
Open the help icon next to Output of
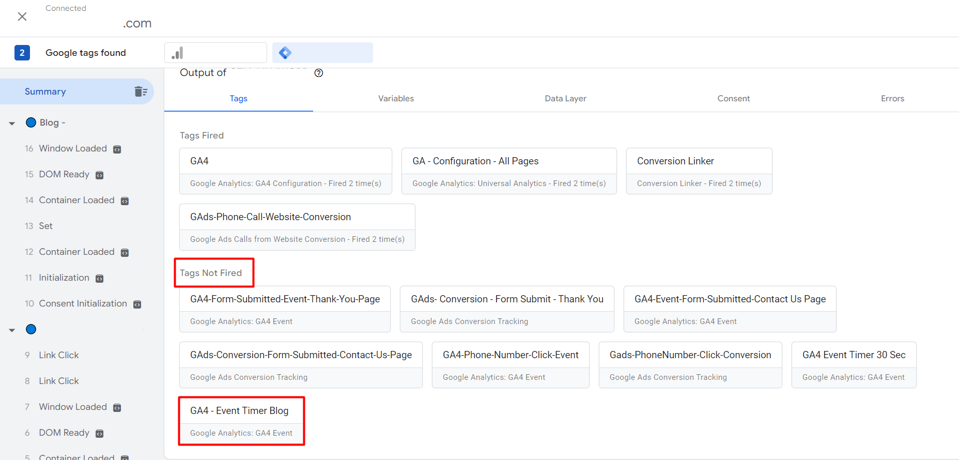point(319,73)
